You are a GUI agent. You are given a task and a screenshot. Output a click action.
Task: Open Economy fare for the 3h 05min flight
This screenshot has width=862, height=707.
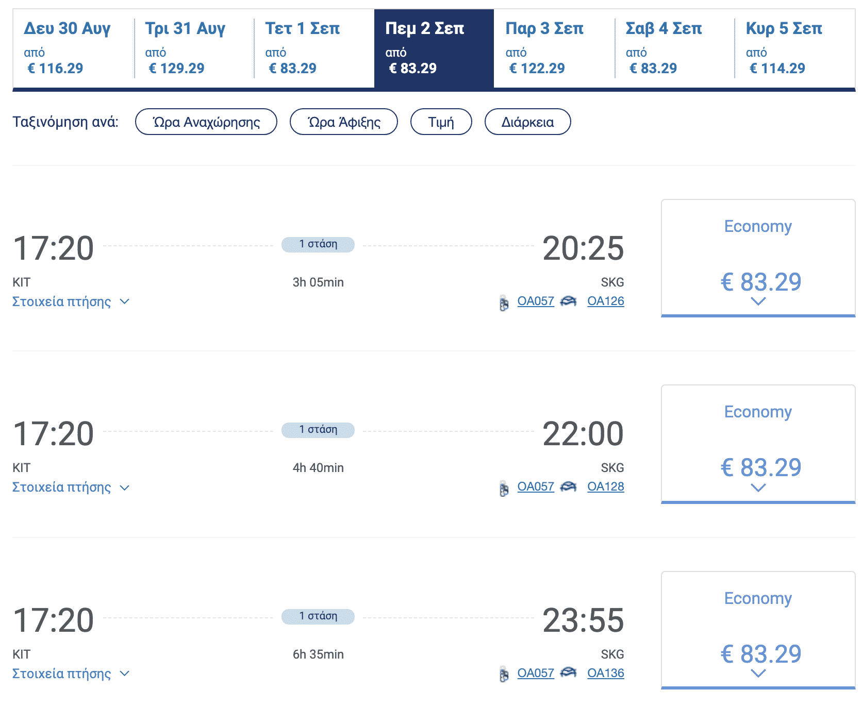pyautogui.click(x=758, y=258)
